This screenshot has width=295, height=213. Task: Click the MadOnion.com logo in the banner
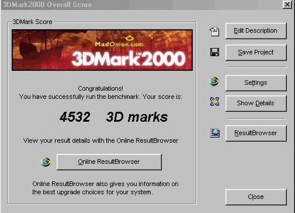click(119, 42)
